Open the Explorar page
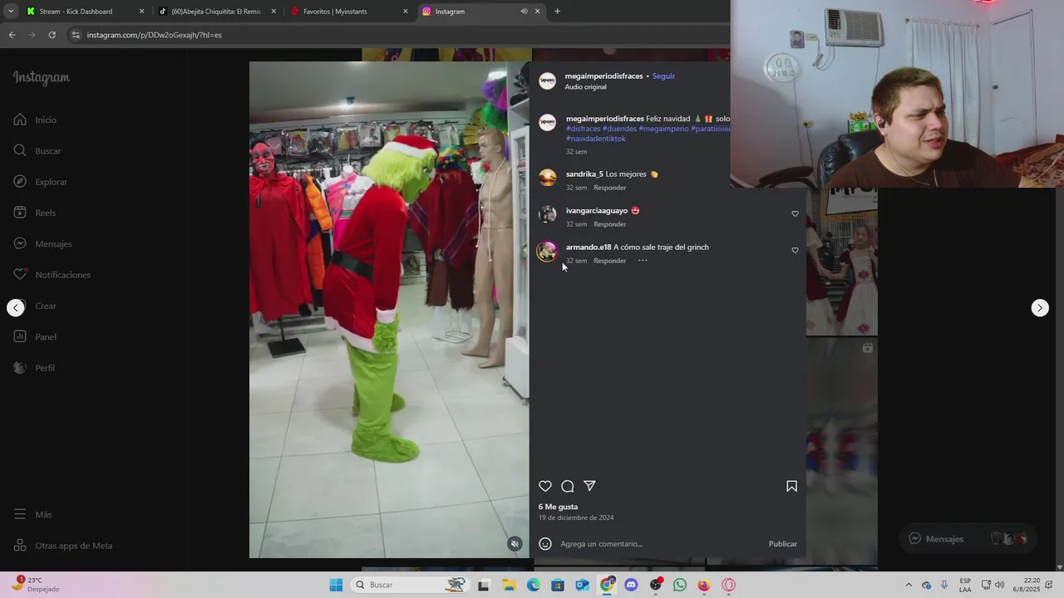Viewport: 1064px width, 598px height. pos(40,182)
